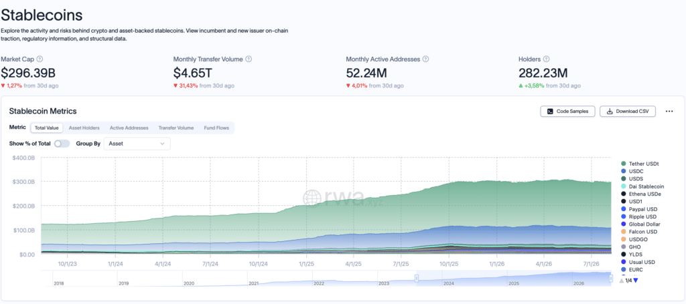Toggle Tether USDt legend dot
This screenshot has height=304, width=686.
(624, 164)
